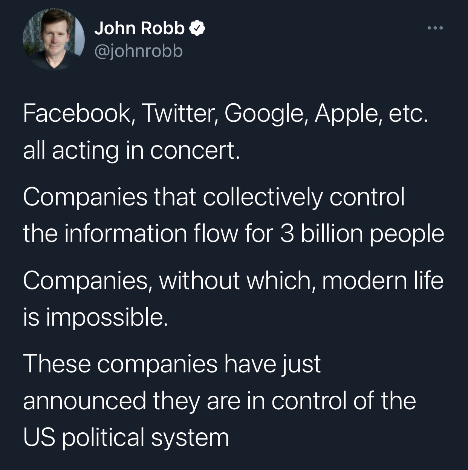Click the John Robb display name
The width and height of the screenshot is (468, 470).
[139, 28]
